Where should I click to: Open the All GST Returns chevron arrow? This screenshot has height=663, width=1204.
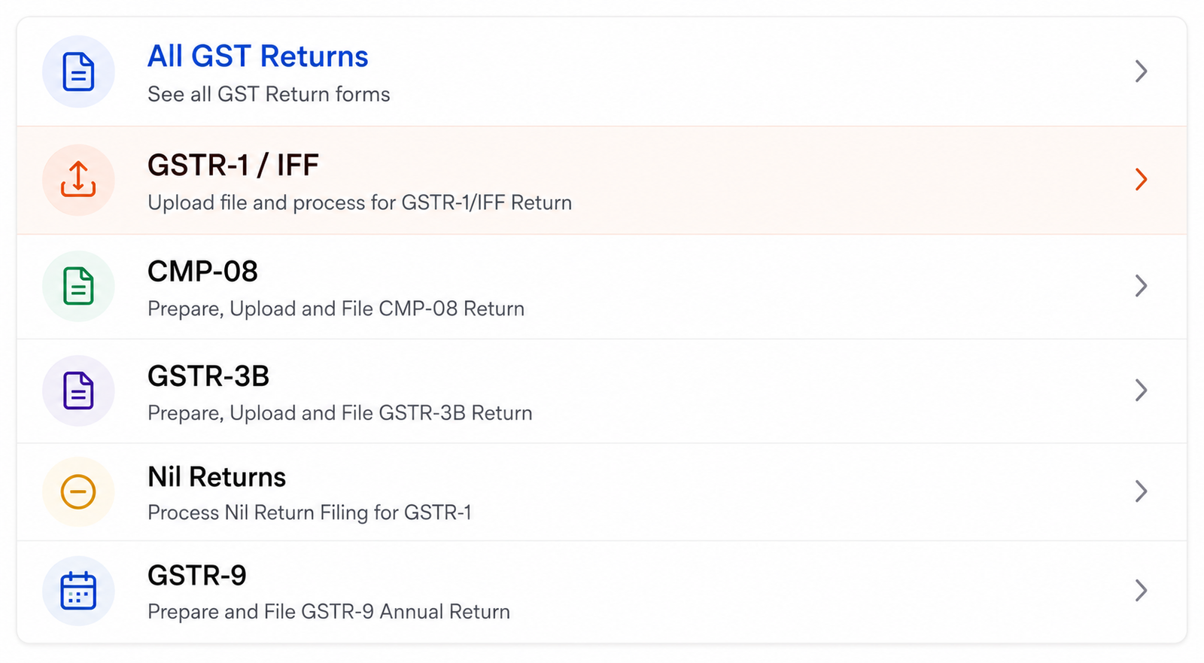point(1141,71)
